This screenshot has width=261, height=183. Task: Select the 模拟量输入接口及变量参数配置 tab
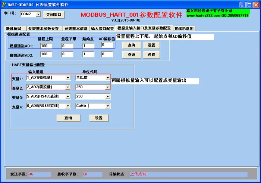pos(144,28)
